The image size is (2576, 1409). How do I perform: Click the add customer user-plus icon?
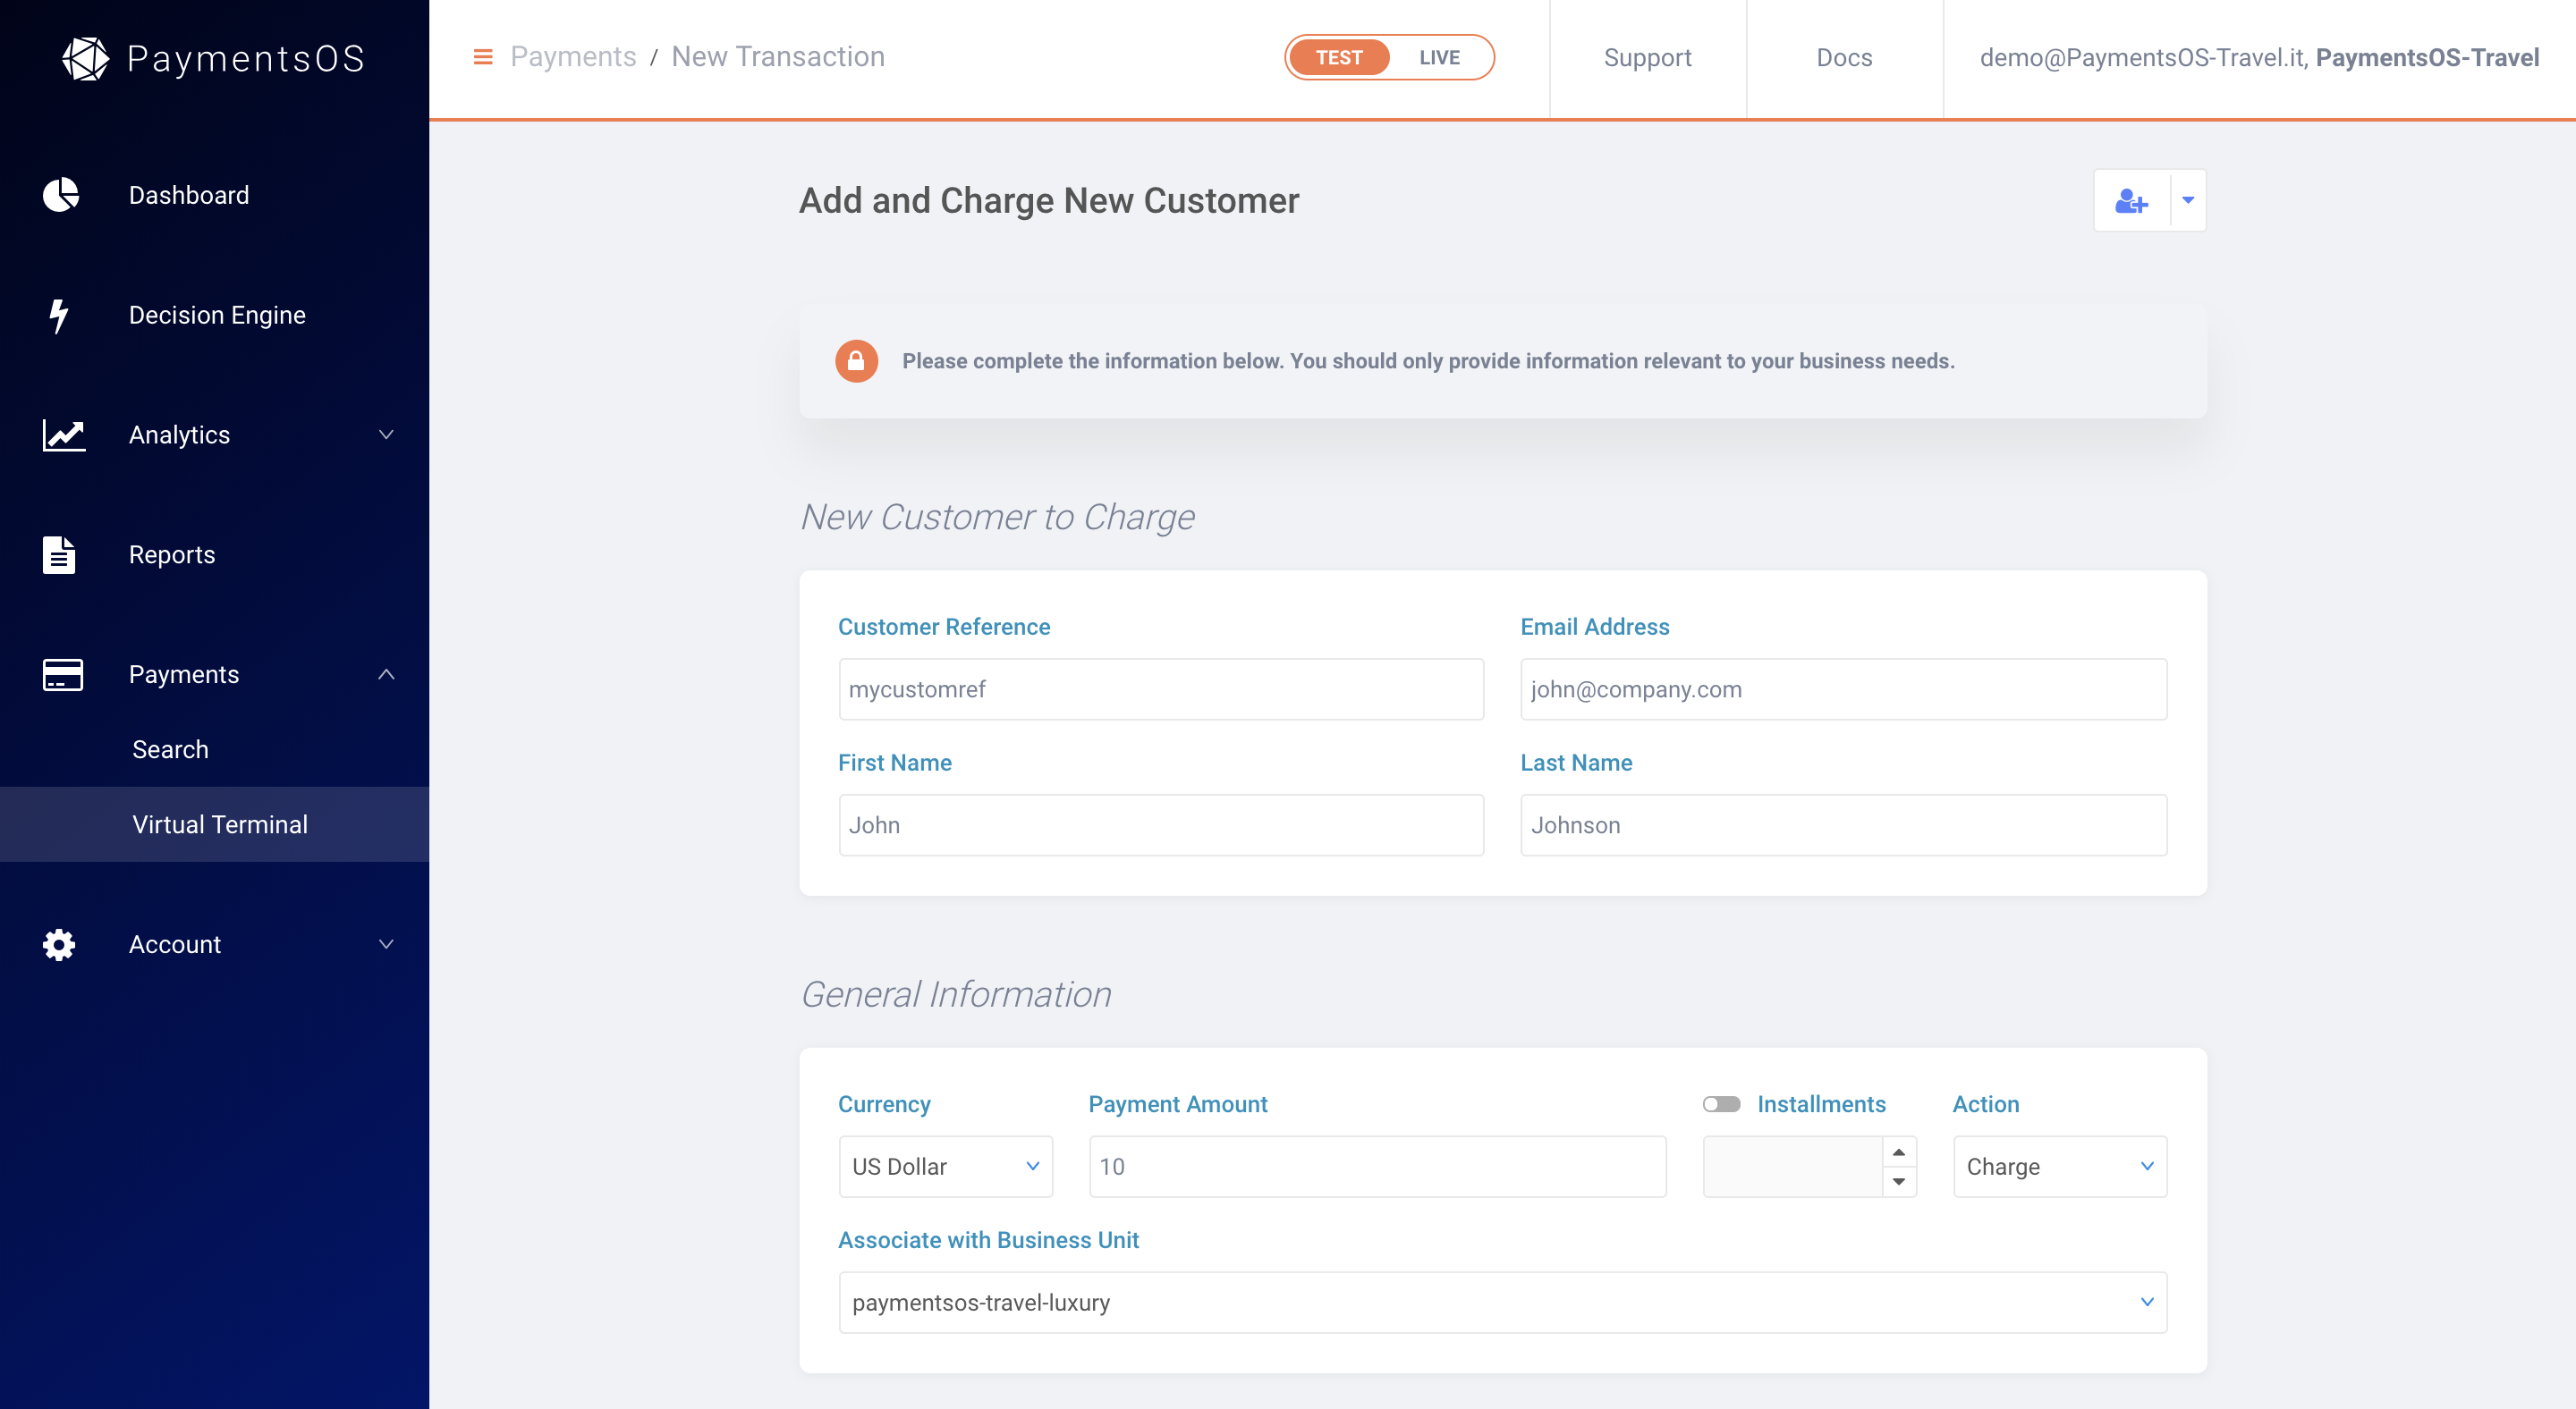click(x=2131, y=201)
